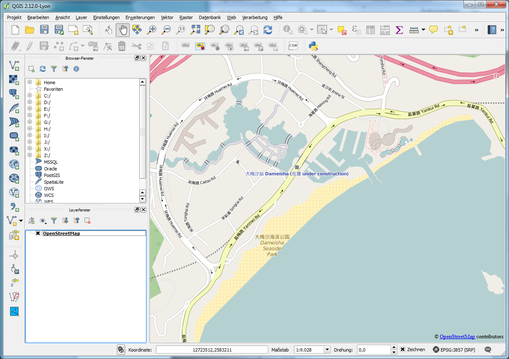Close the Browser-Fenster panel
509x359 pixels.
(x=143, y=58)
